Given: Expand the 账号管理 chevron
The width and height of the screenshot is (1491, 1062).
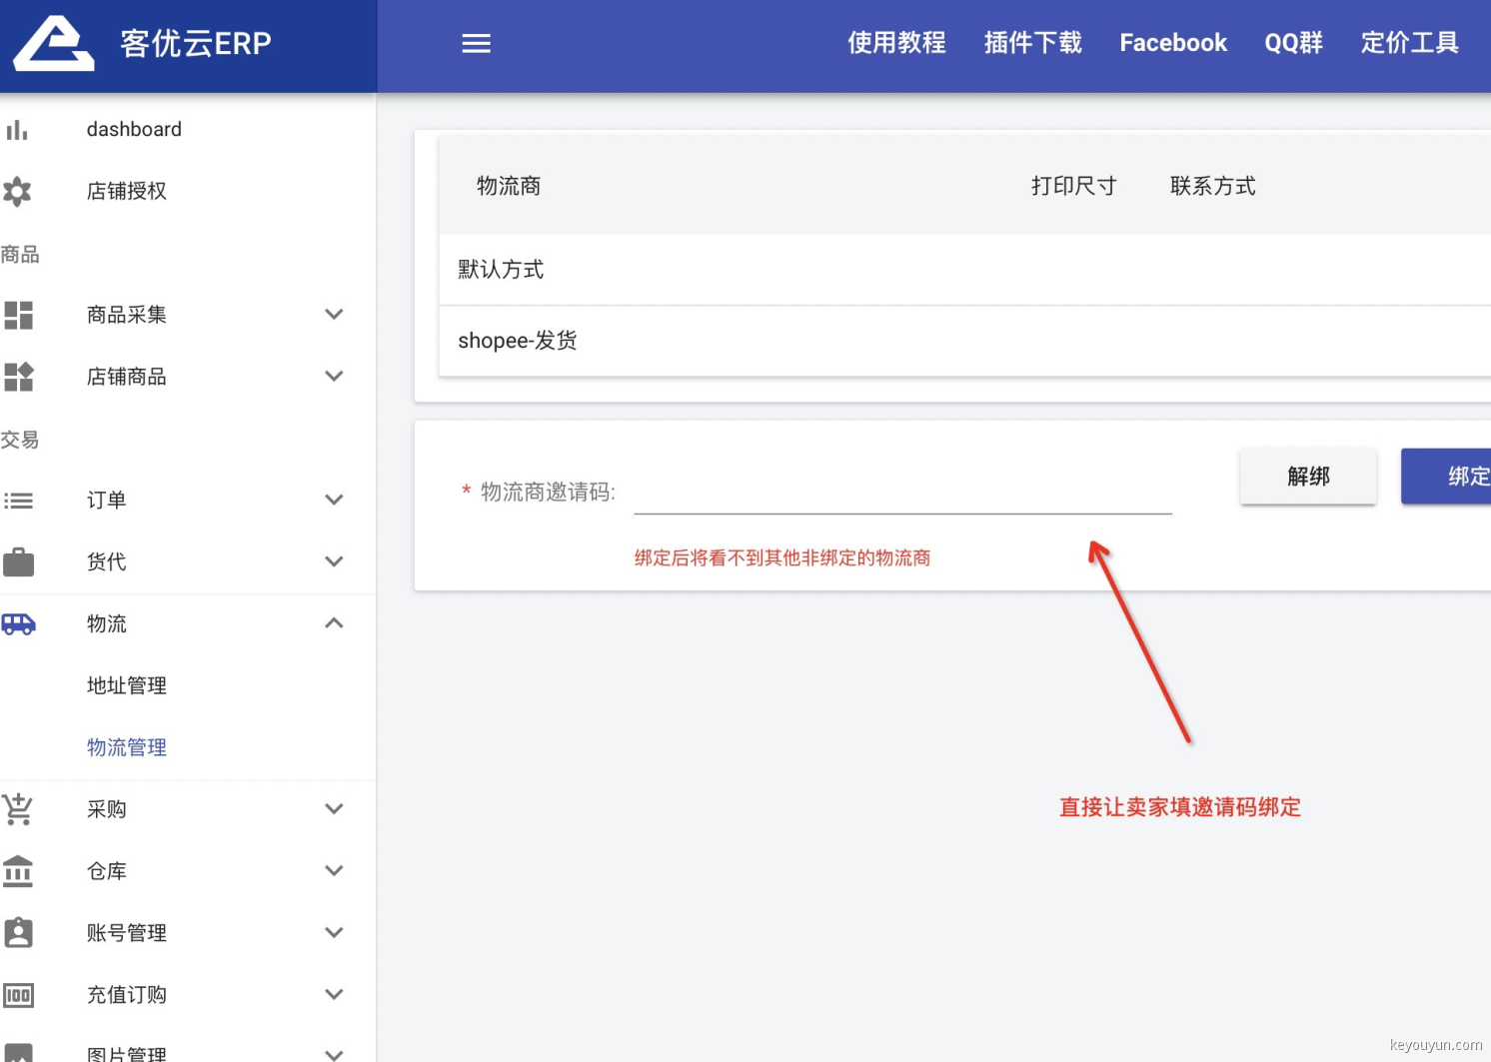Looking at the screenshot, I should (334, 933).
